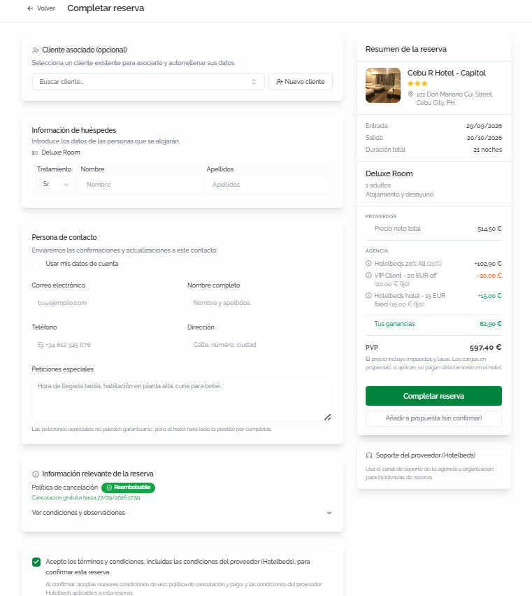
Task: Open the Tratamiento Sr. dropdown
Action: 56,185
